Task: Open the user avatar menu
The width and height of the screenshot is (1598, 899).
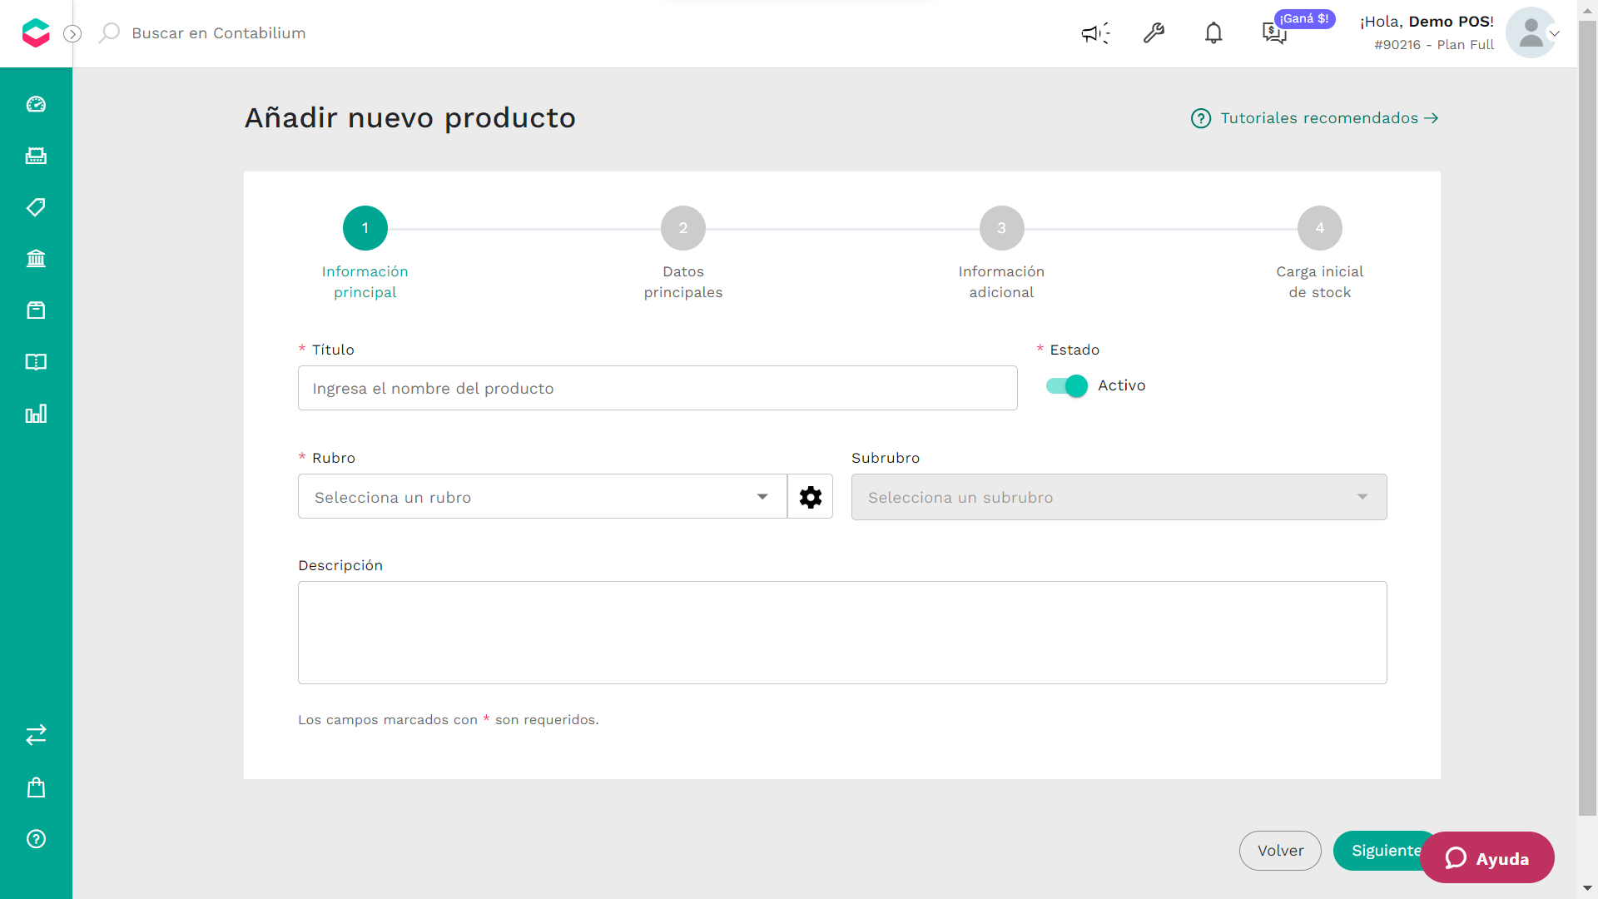Action: click(x=1531, y=33)
